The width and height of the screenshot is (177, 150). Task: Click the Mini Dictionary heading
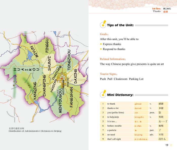[120, 95]
